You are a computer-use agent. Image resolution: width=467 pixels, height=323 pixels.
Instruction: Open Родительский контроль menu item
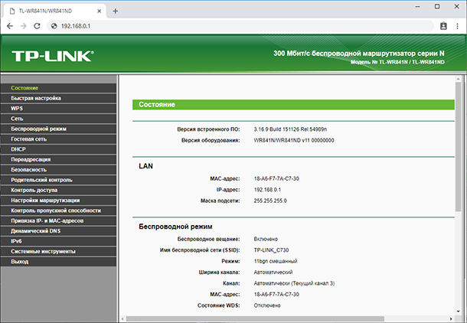click(59, 180)
